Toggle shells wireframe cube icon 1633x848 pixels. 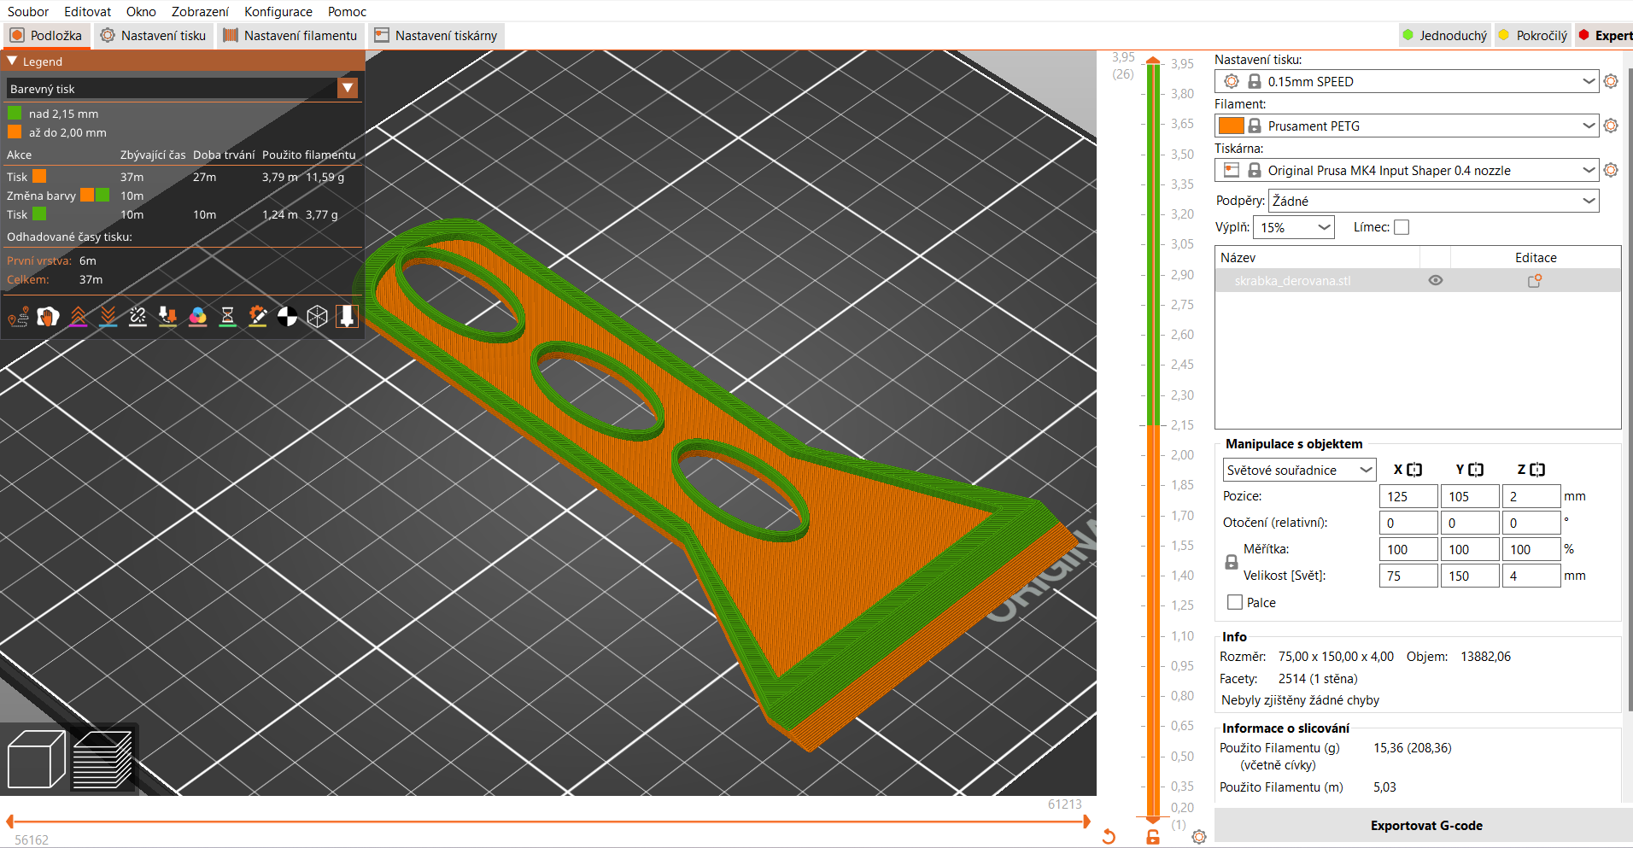[317, 317]
